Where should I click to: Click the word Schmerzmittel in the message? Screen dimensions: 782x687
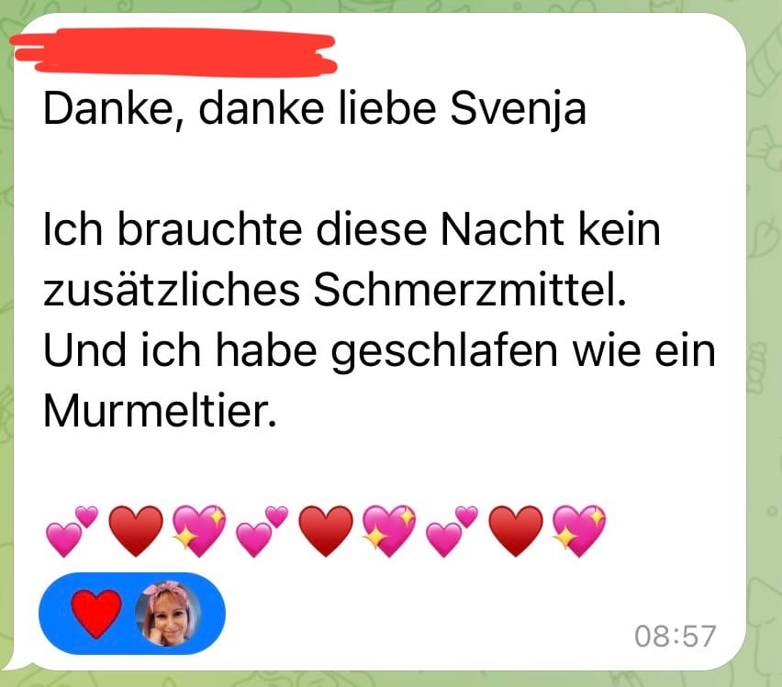pyautogui.click(x=469, y=290)
